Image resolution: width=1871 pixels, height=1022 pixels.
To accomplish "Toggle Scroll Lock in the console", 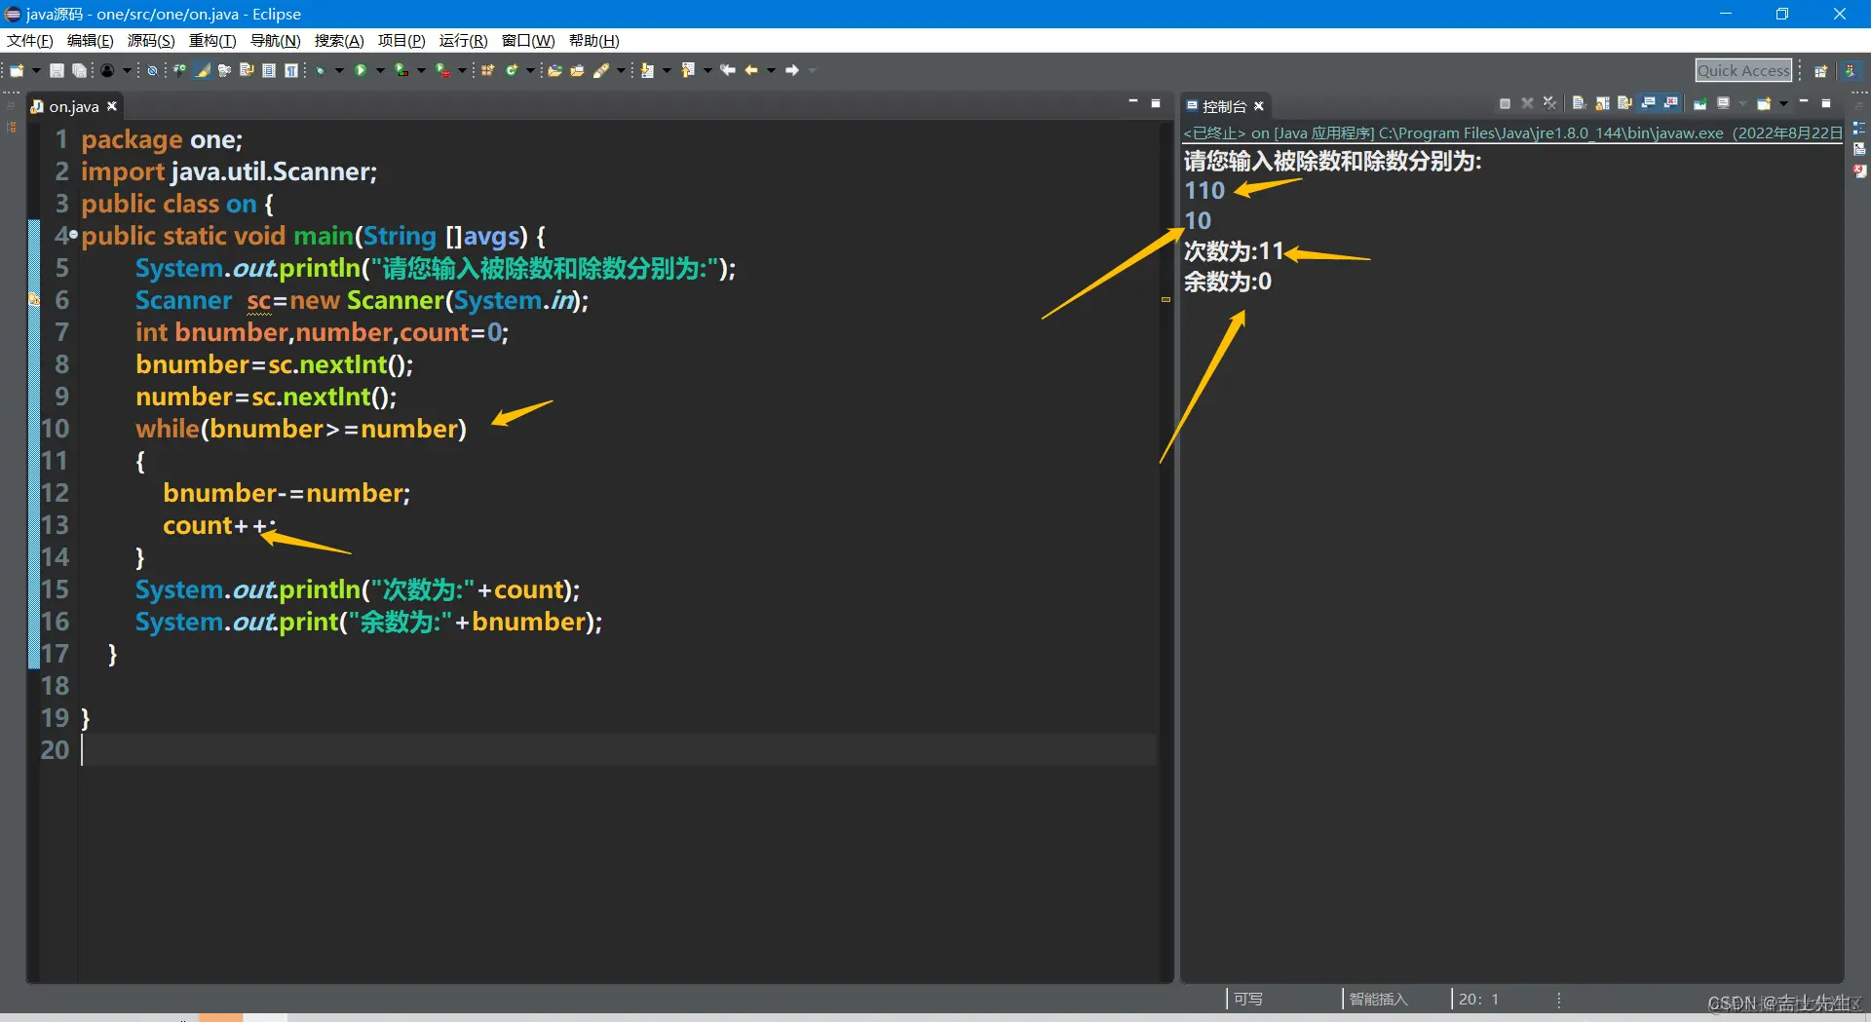I will pos(1602,103).
